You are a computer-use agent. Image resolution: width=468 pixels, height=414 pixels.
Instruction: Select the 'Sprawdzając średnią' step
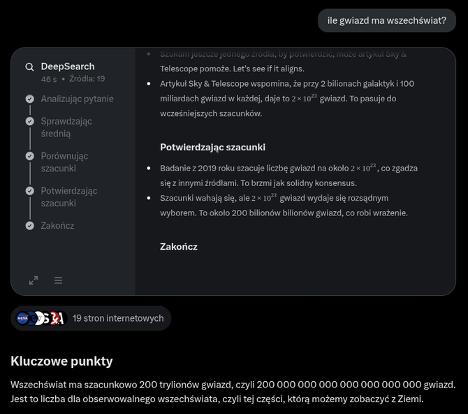pyautogui.click(x=66, y=127)
